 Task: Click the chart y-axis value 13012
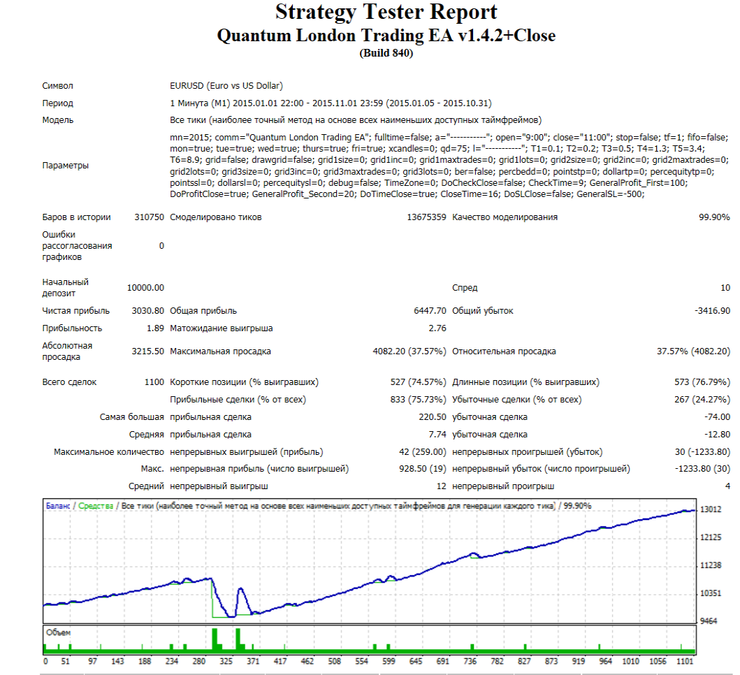pos(710,509)
